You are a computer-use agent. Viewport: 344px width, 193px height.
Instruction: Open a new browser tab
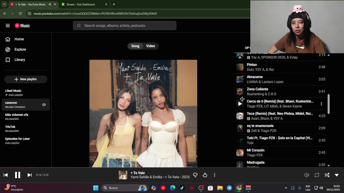pyautogui.click(x=114, y=4)
